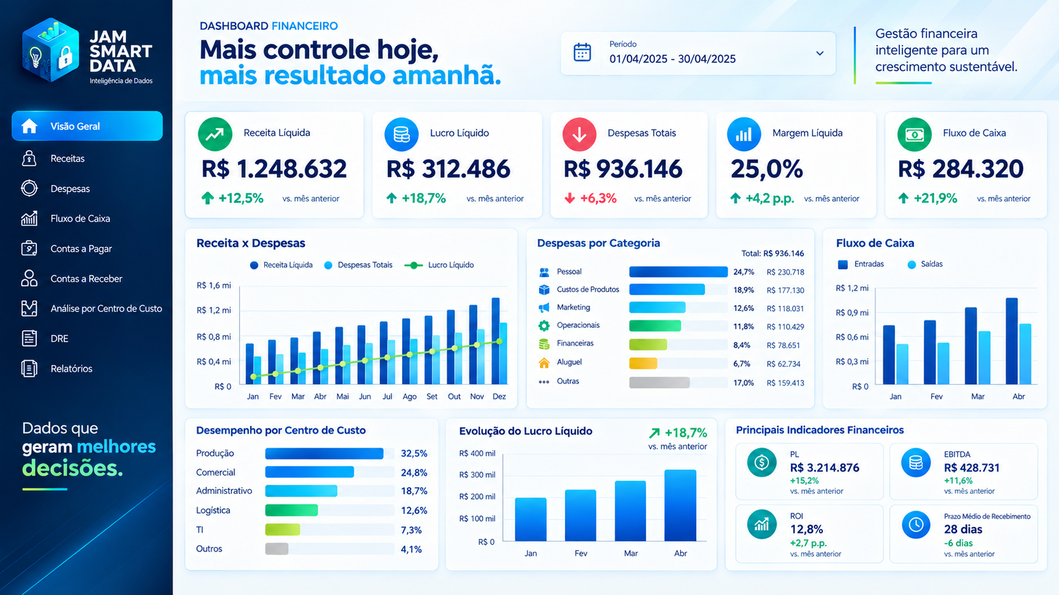Click the Total: R$ 936.146 label
The height and width of the screenshot is (595, 1059).
[772, 253]
